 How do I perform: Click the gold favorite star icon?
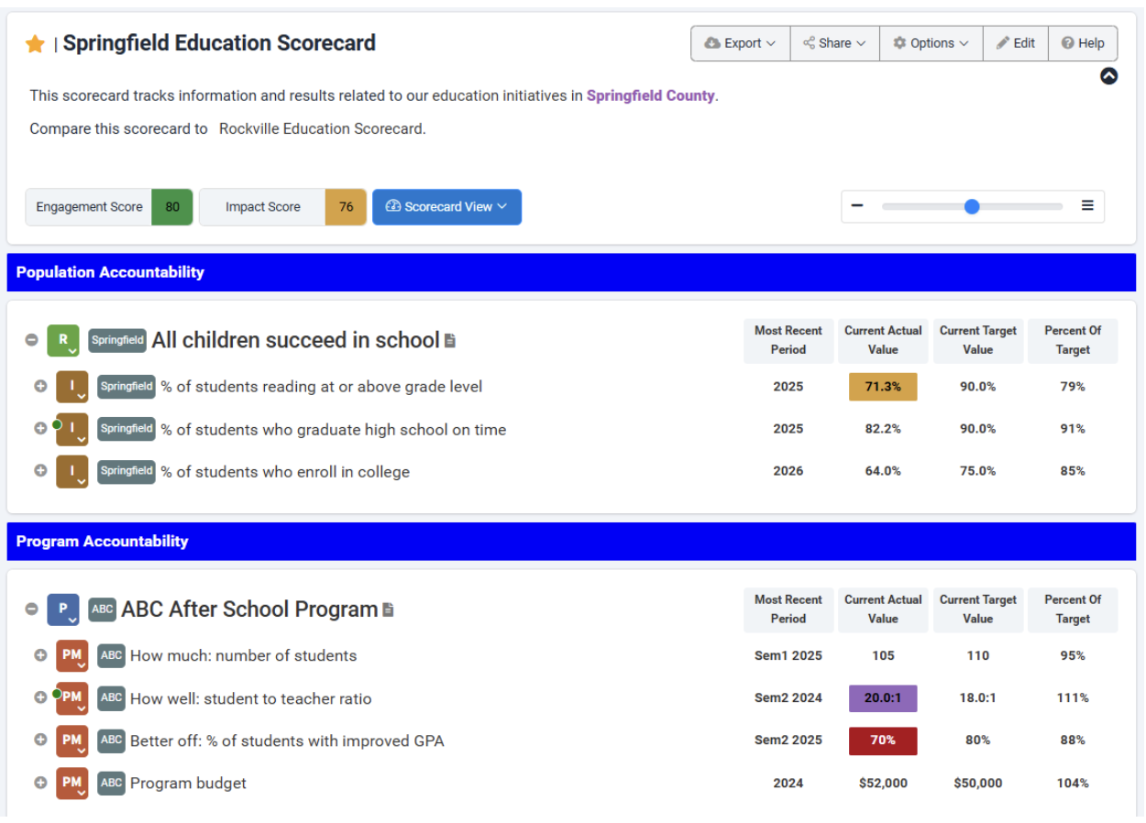point(35,44)
